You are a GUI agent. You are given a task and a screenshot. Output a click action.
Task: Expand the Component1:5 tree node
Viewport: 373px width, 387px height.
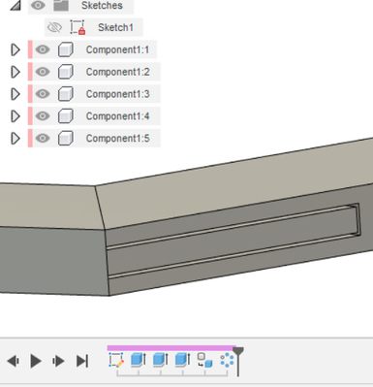16,139
